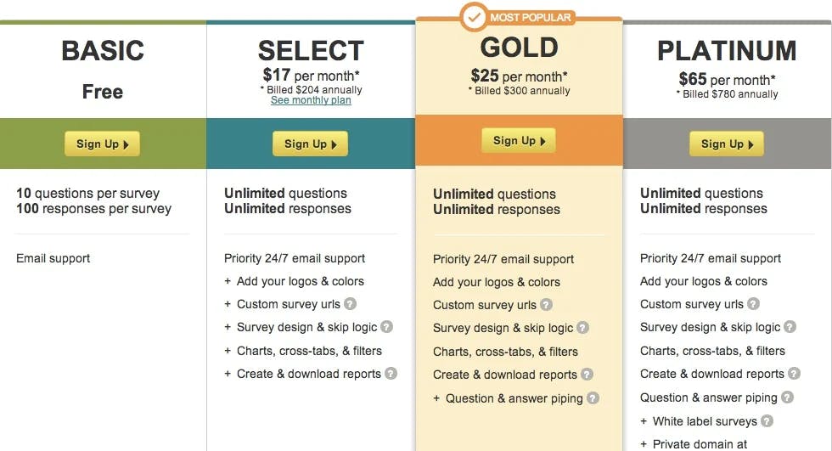832x451 pixels.
Task: Click help icon for Gold's question & answer piping
Action: click(593, 398)
